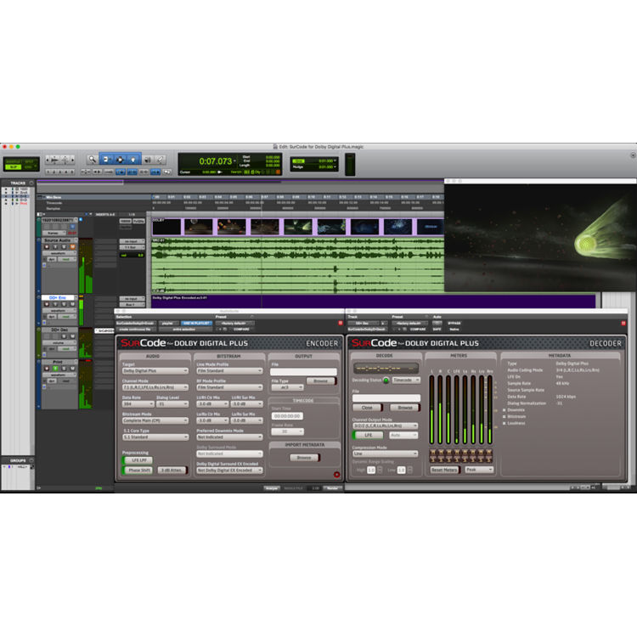Click the Source Audio waveform clip
Image resolution: width=637 pixels, height=637 pixels.
(297, 266)
